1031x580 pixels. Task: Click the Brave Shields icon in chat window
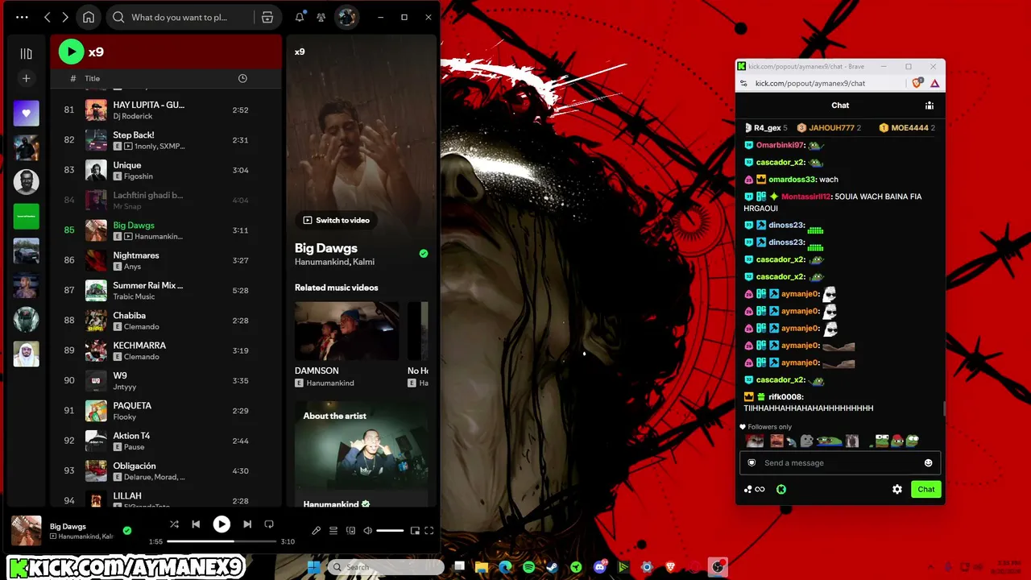tap(917, 83)
